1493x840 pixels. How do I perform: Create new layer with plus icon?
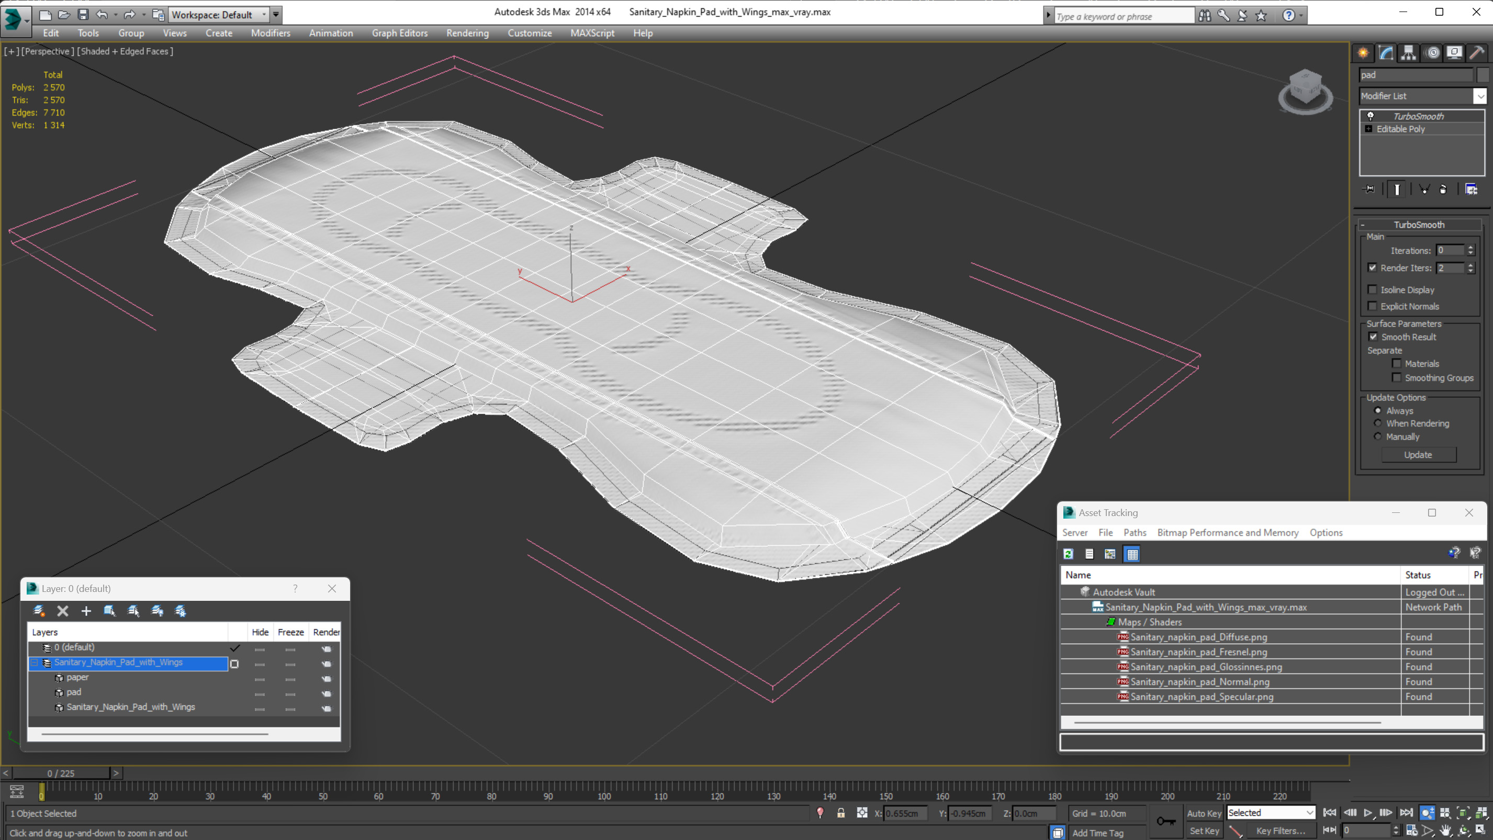pos(86,610)
